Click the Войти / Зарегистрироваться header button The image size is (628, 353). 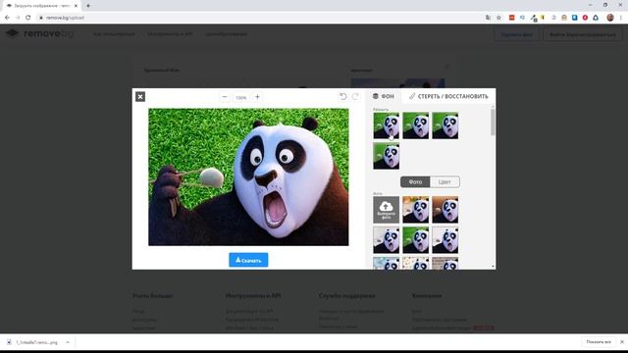pyautogui.click(x=582, y=35)
